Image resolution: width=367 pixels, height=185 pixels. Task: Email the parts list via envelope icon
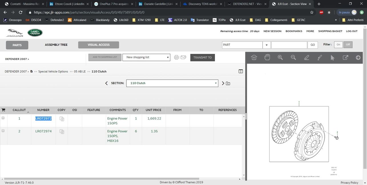coord(183,57)
